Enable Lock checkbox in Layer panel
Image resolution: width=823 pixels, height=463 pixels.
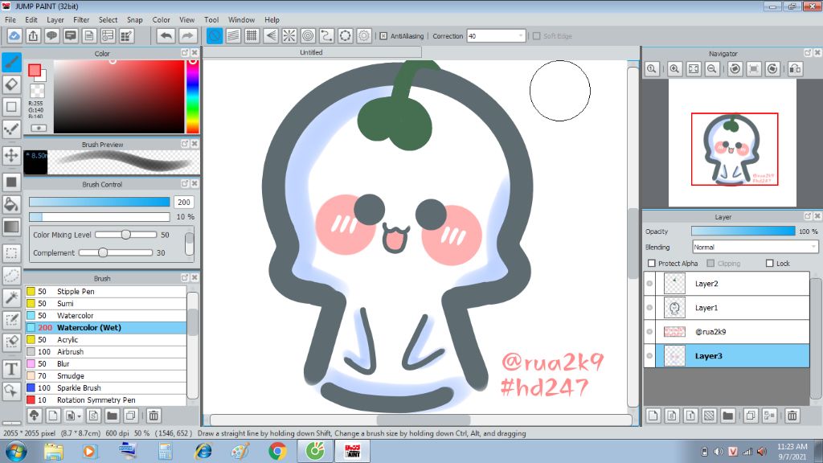pyautogui.click(x=769, y=263)
